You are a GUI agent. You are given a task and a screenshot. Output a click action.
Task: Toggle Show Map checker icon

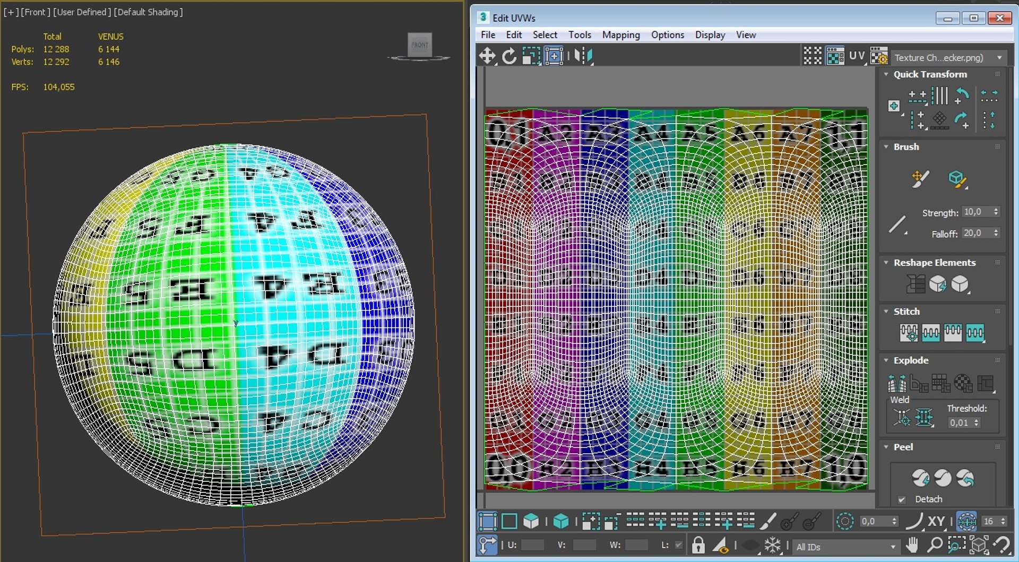(x=835, y=56)
